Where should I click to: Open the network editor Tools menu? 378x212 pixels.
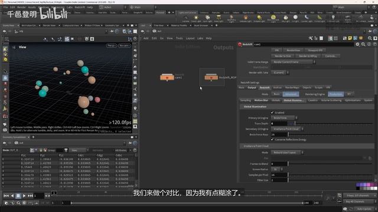pos(179,38)
